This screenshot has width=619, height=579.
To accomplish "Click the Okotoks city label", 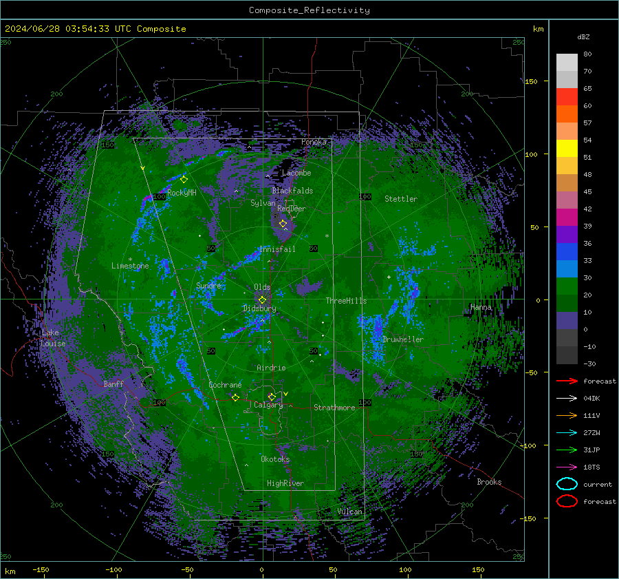I will point(275,459).
